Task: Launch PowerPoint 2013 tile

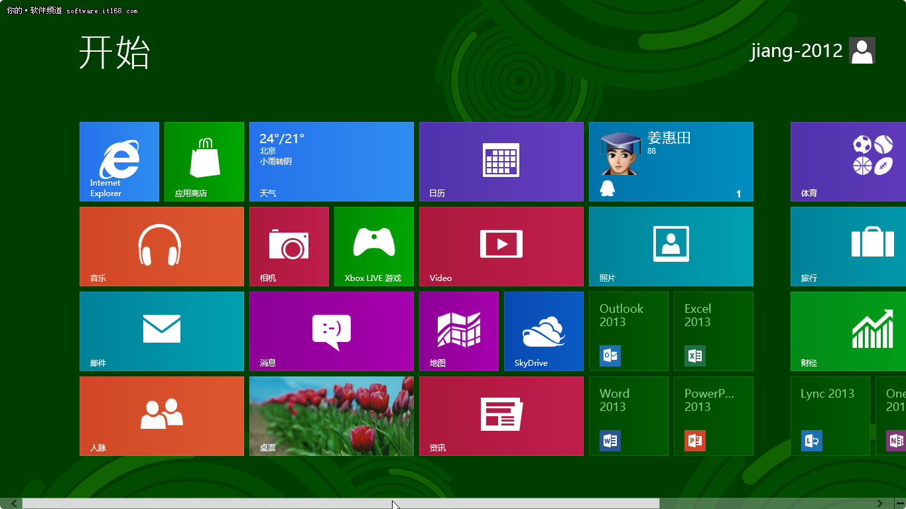Action: point(714,416)
